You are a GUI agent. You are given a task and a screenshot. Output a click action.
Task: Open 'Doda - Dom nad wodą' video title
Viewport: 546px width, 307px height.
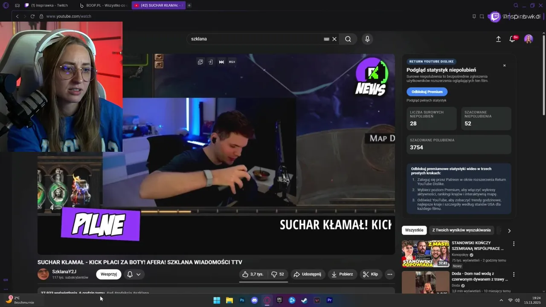[x=480, y=276]
